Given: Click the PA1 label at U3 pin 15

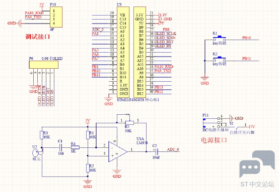Looking at the screenshot, I should tap(95, 34).
